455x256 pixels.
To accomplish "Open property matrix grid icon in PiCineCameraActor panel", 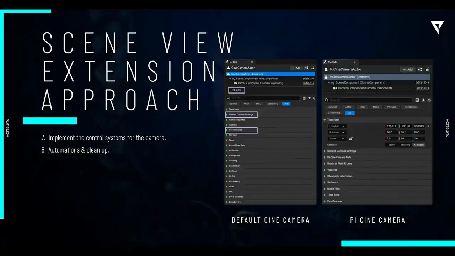I will pos(417,100).
